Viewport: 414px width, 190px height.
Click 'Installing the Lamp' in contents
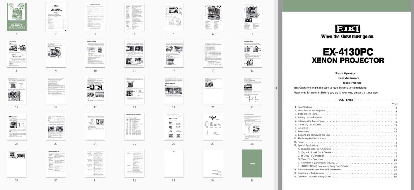(x=308, y=114)
